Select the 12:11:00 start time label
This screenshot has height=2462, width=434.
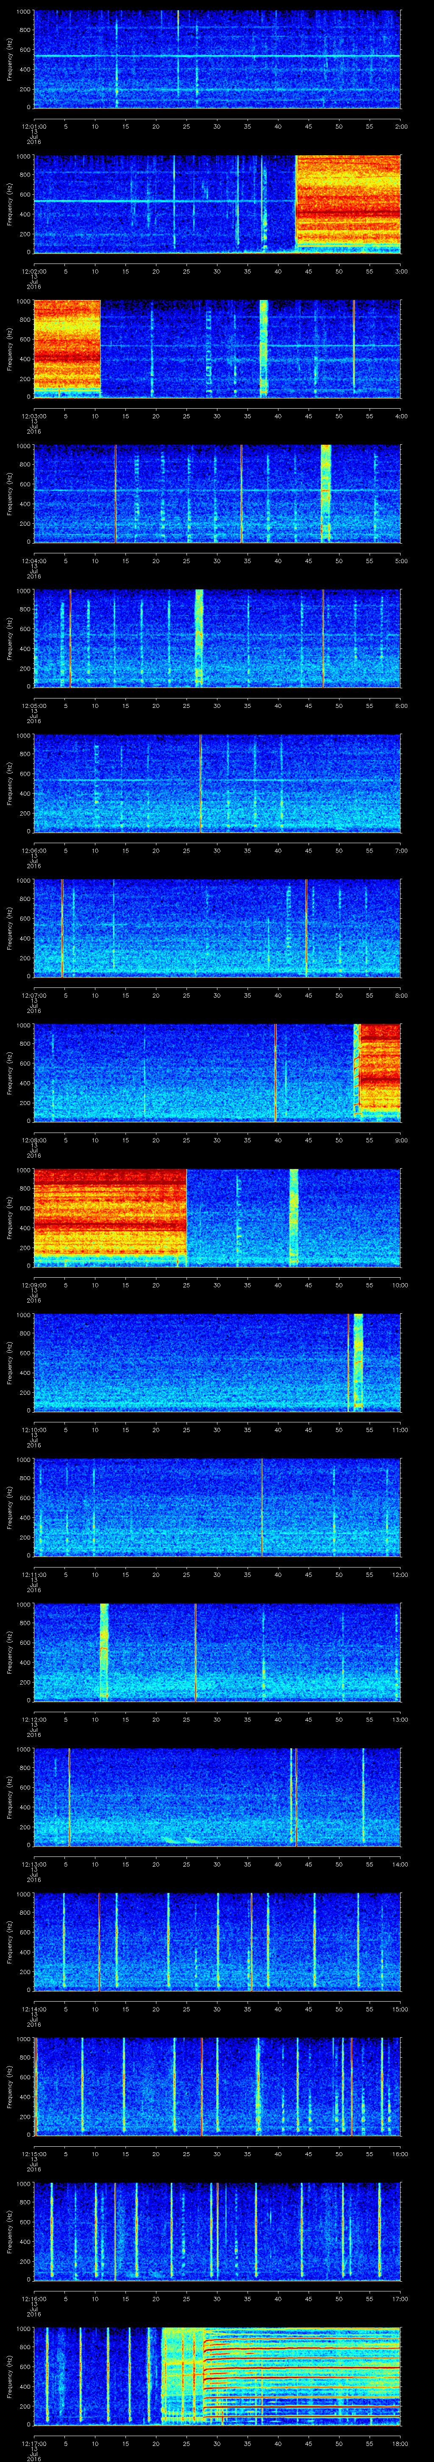33,1575
